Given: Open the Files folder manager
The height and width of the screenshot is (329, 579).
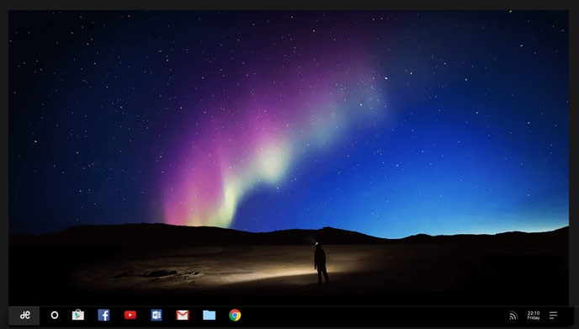Looking at the screenshot, I should 209,315.
